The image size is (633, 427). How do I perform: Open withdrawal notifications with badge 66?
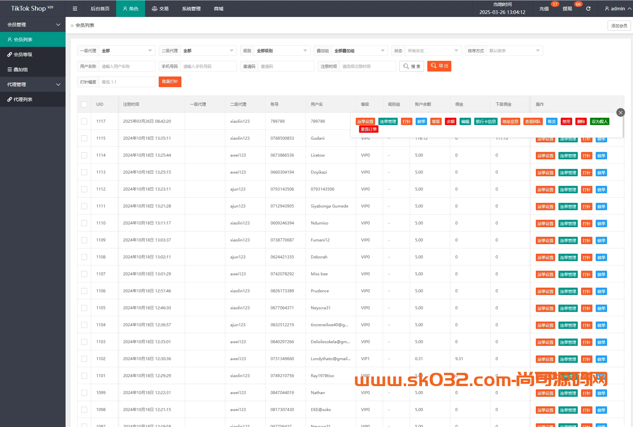(567, 9)
